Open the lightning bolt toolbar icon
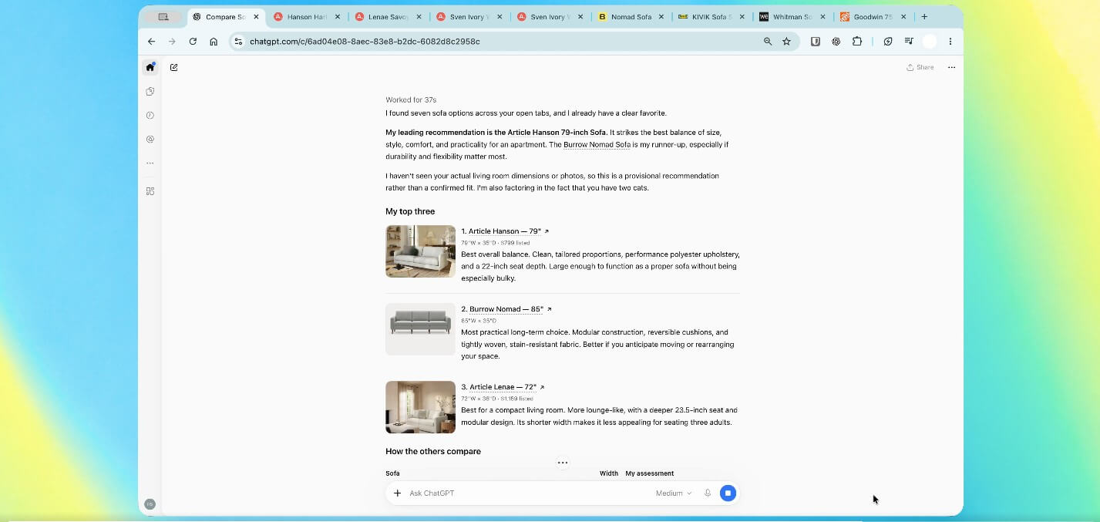 888,42
